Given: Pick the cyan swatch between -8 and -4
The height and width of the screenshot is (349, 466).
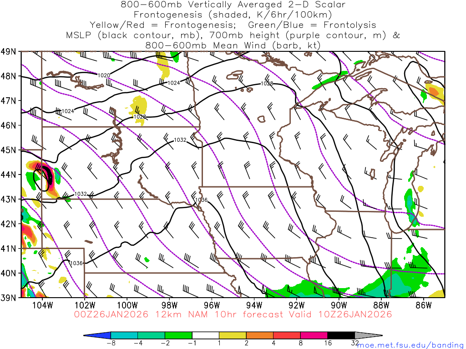Looking at the screenshot, I should point(124,335).
